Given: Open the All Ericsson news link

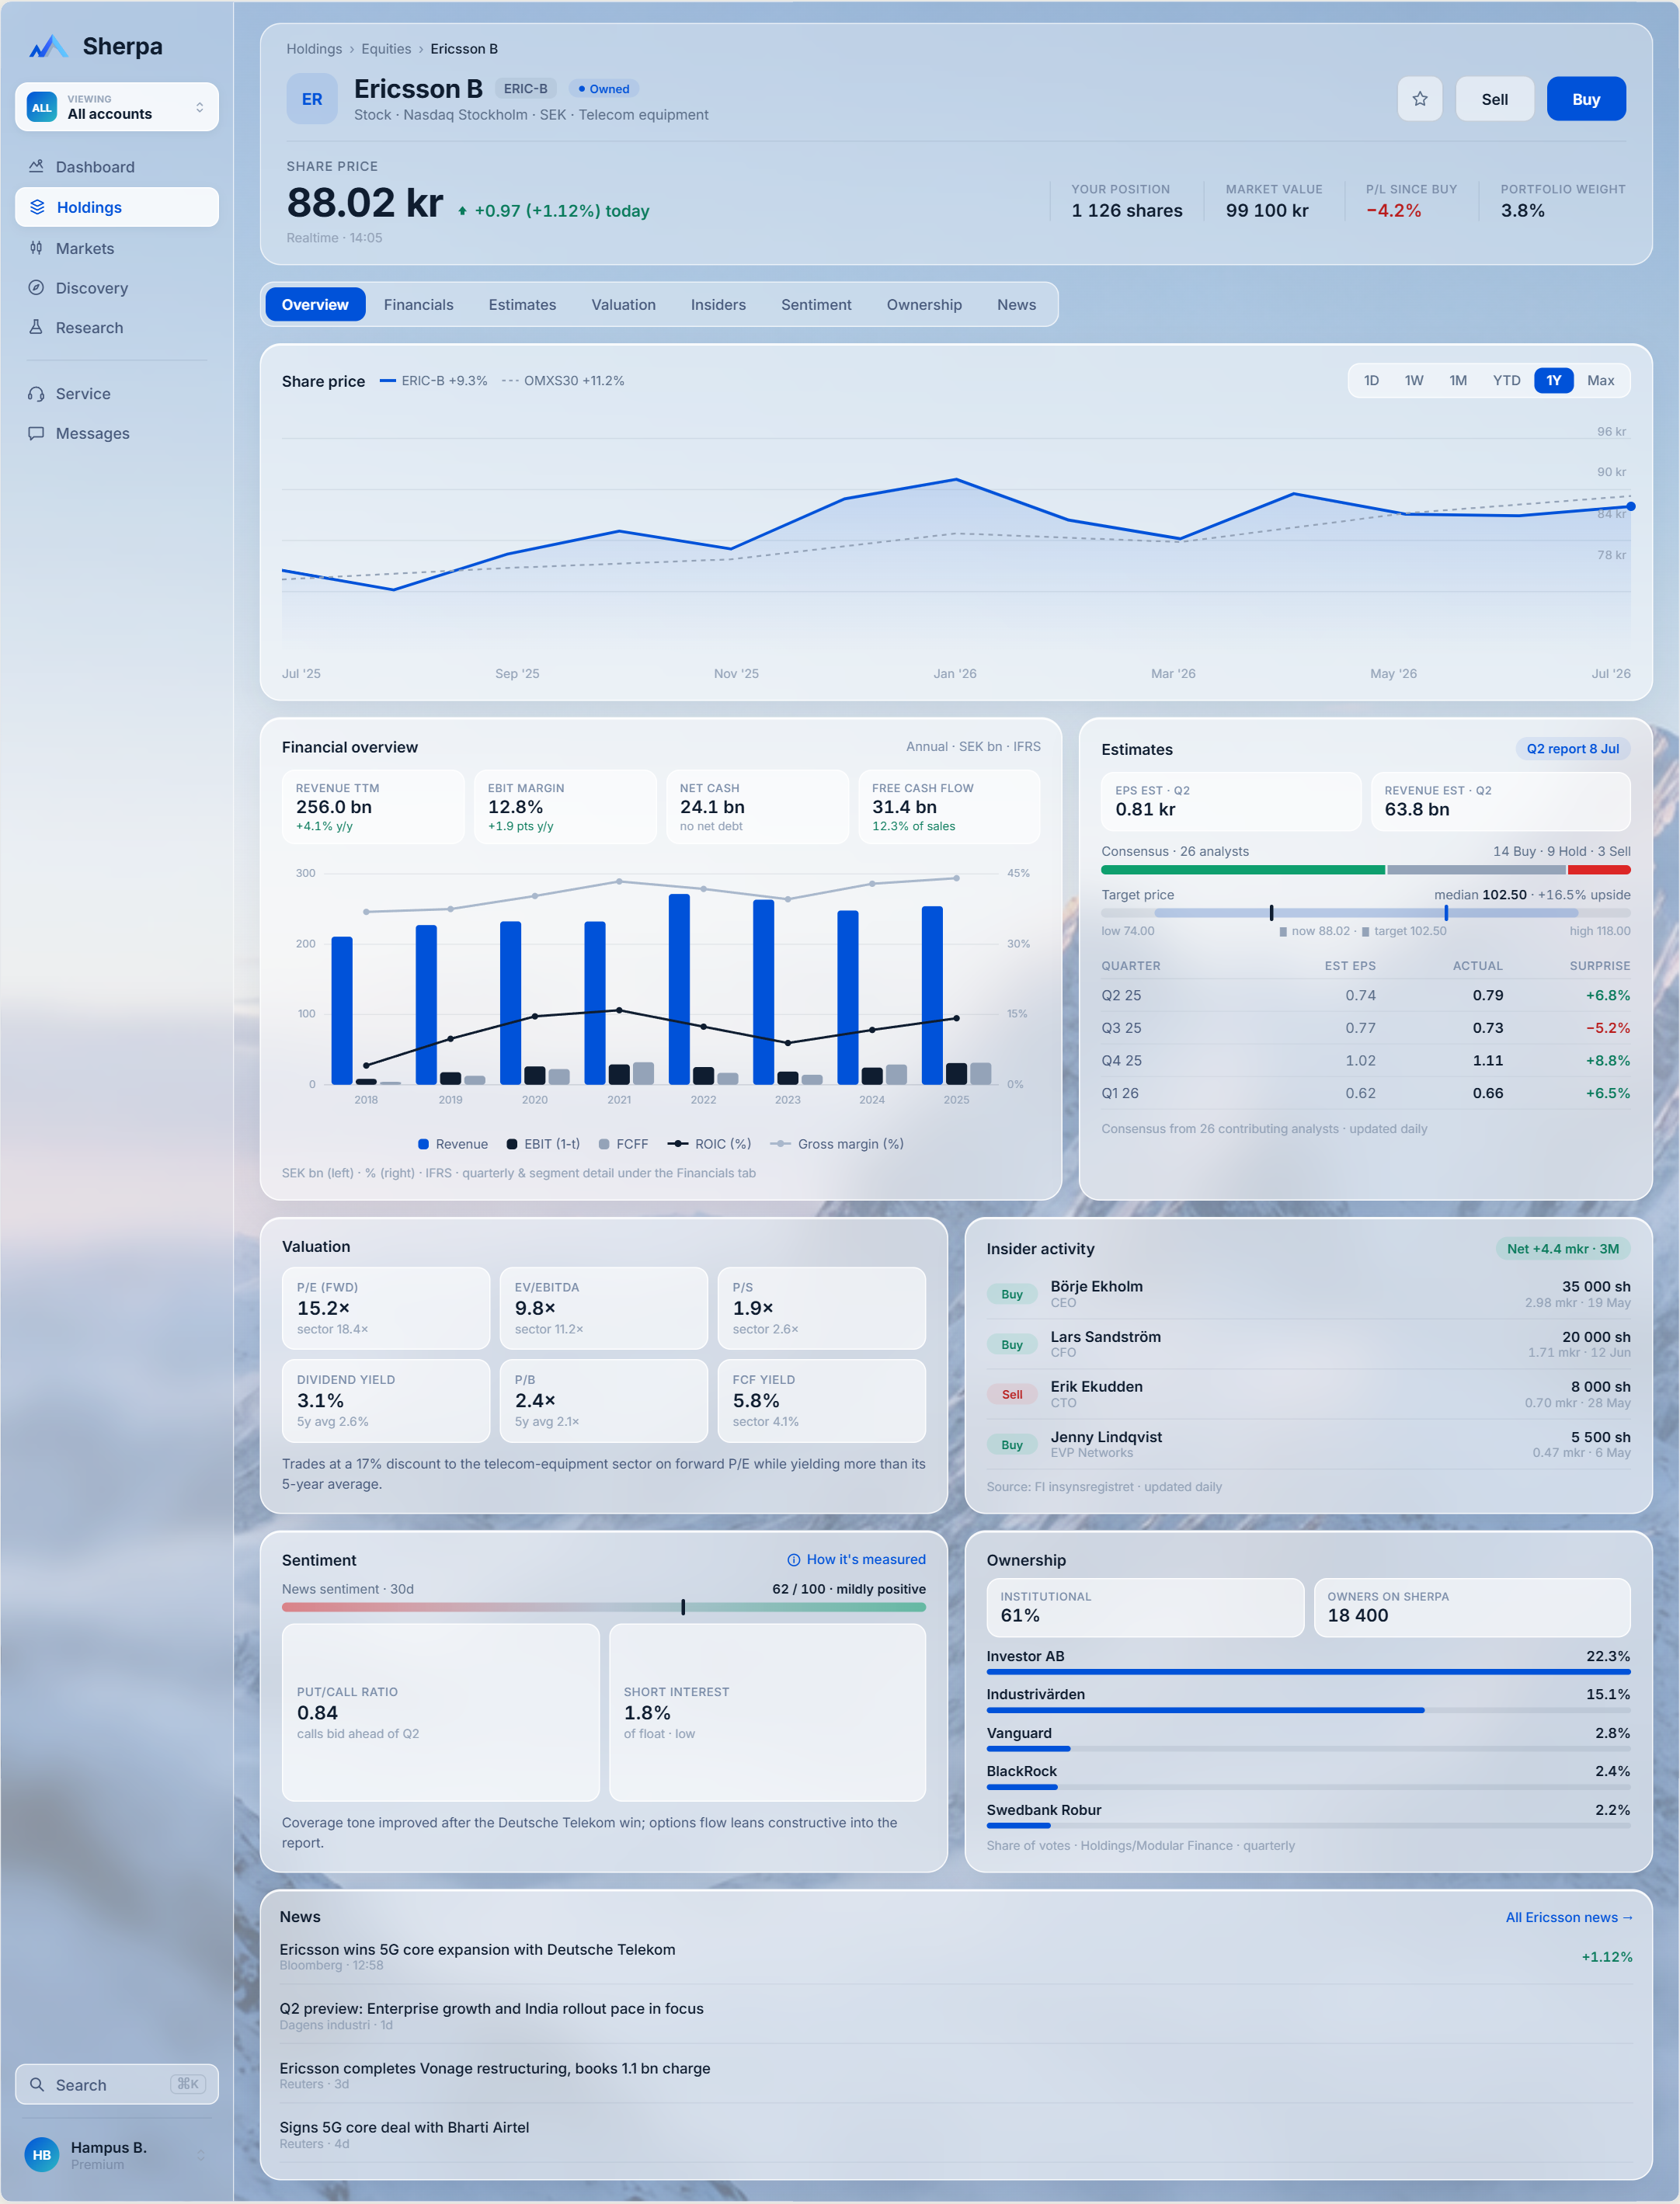Looking at the screenshot, I should coord(1569,1917).
